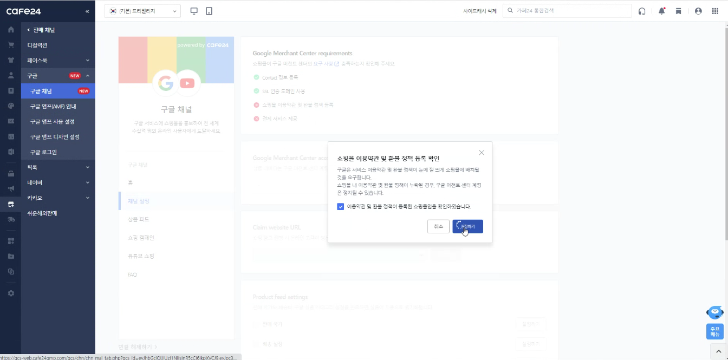Click 설정하기 button for 판매 국가
This screenshot has height=360, width=728.
point(531,324)
